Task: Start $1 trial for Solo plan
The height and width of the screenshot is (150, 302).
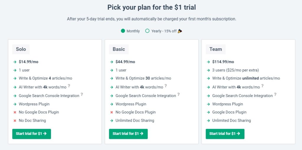Action: click(32, 134)
